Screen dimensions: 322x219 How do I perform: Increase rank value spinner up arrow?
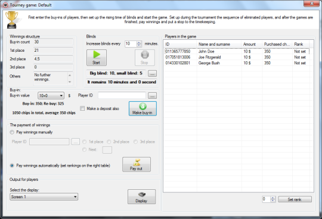(273, 198)
